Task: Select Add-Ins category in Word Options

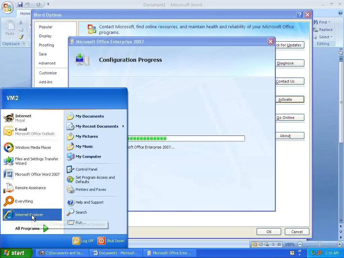Action: pos(46,82)
